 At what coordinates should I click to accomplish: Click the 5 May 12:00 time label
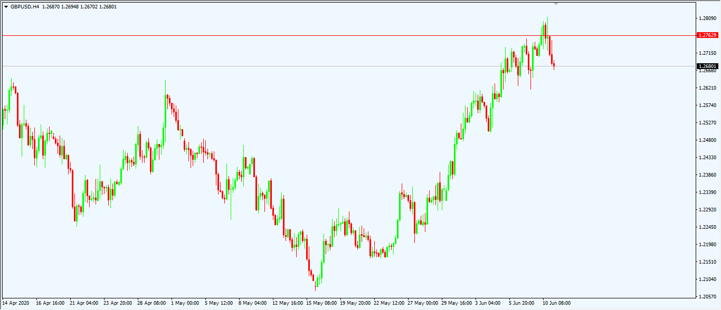tap(219, 303)
